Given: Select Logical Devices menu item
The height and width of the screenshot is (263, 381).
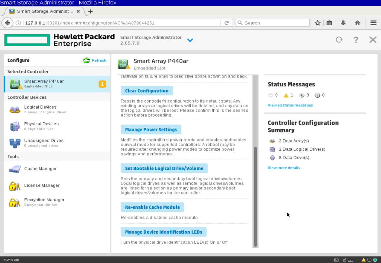Looking at the screenshot, I should pyautogui.click(x=57, y=109).
